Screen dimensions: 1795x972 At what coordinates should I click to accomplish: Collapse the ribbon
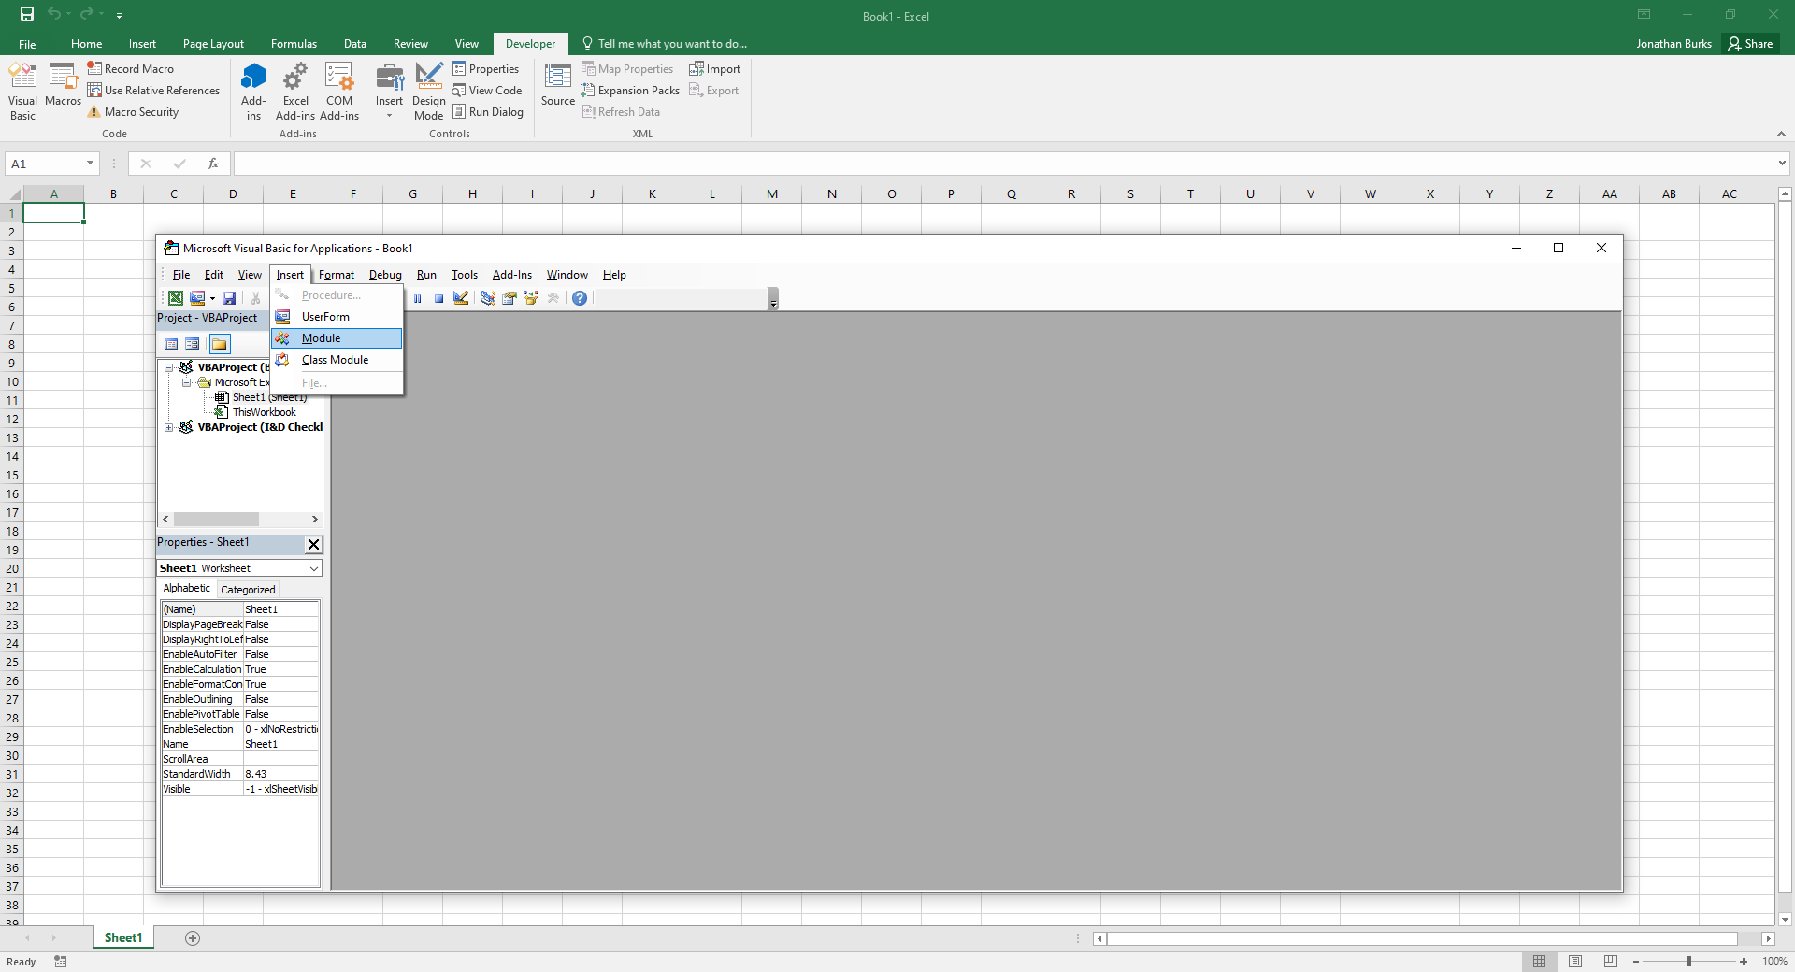(1781, 134)
